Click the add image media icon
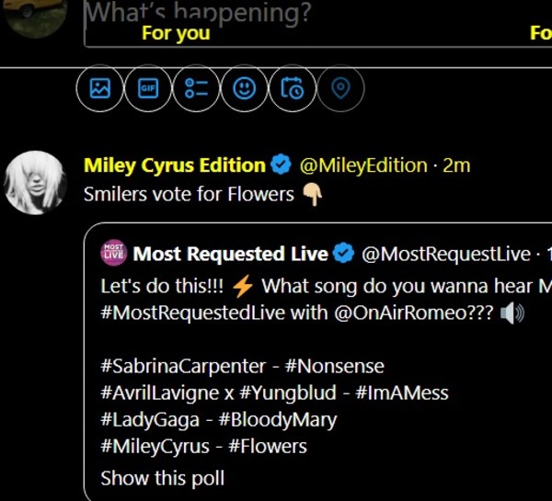This screenshot has width=552, height=501. tap(99, 88)
